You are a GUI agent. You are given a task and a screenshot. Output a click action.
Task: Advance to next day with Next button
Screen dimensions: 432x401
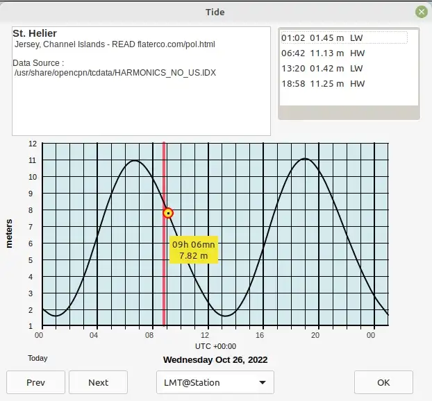click(99, 382)
